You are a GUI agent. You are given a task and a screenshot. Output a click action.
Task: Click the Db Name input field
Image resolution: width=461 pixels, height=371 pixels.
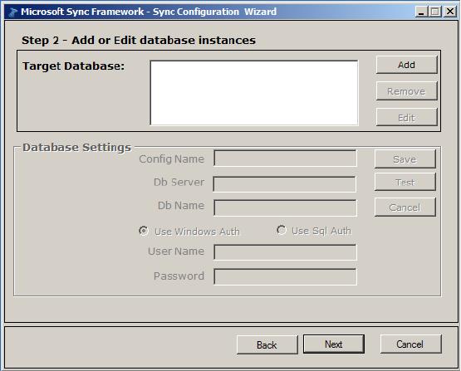285,207
